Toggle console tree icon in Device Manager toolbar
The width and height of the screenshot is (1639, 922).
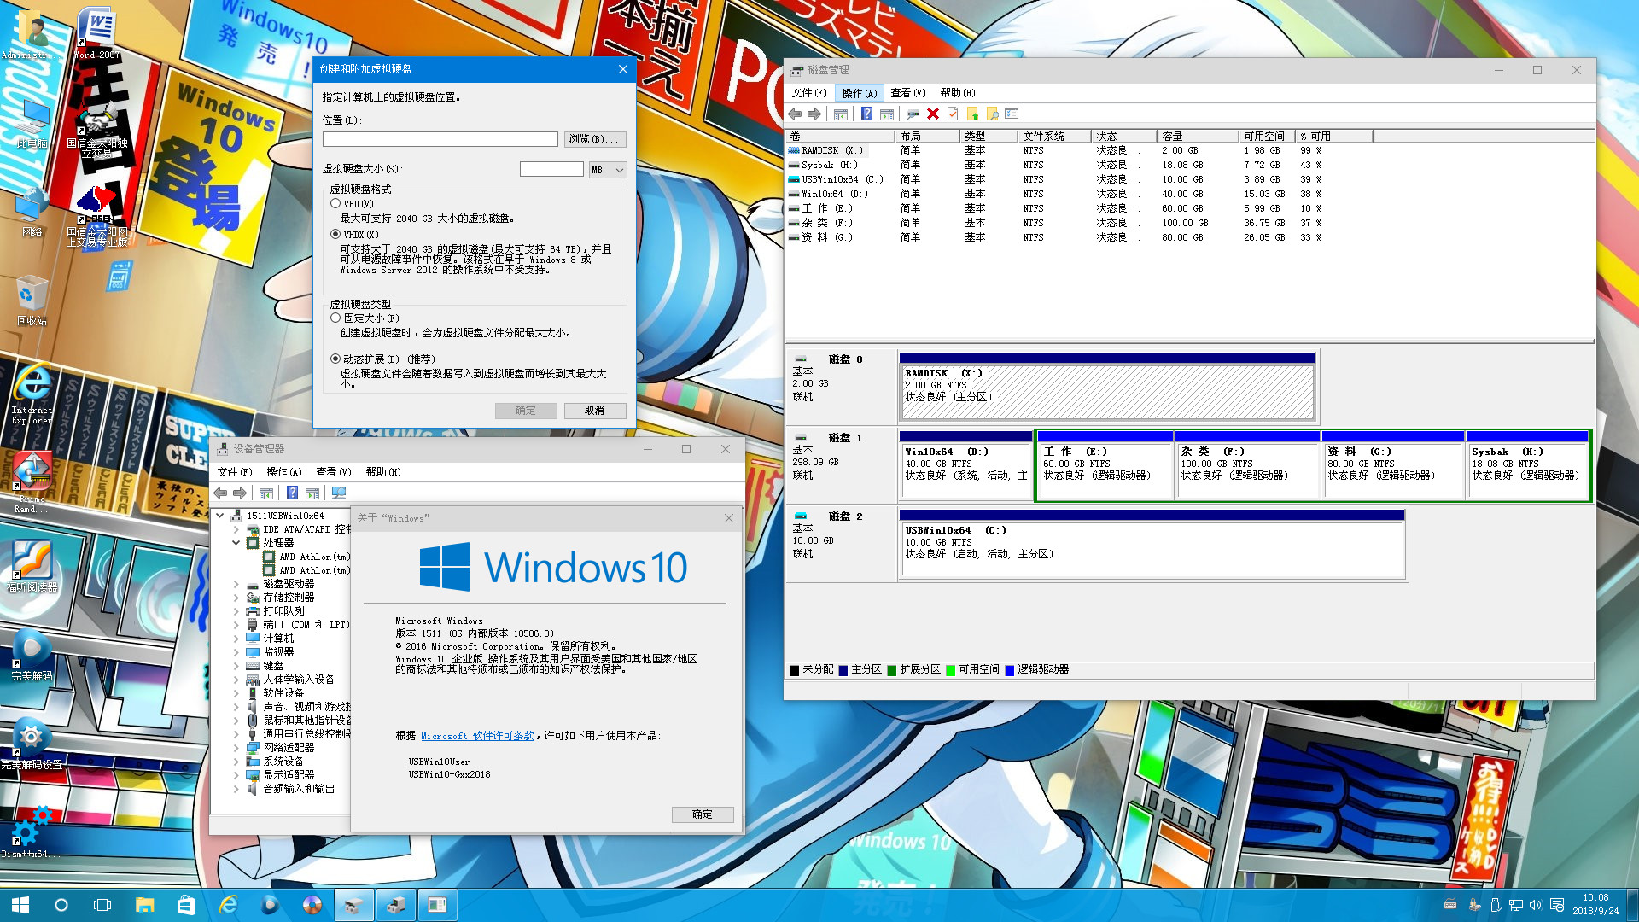tap(266, 493)
